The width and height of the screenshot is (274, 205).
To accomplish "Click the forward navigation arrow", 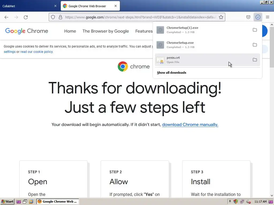I will pyautogui.click(x=16, y=17).
